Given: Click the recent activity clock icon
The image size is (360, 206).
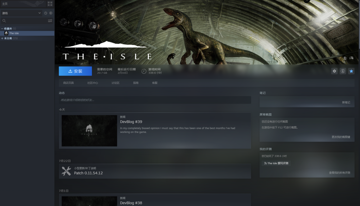Looking at the screenshot, I should 46,13.
